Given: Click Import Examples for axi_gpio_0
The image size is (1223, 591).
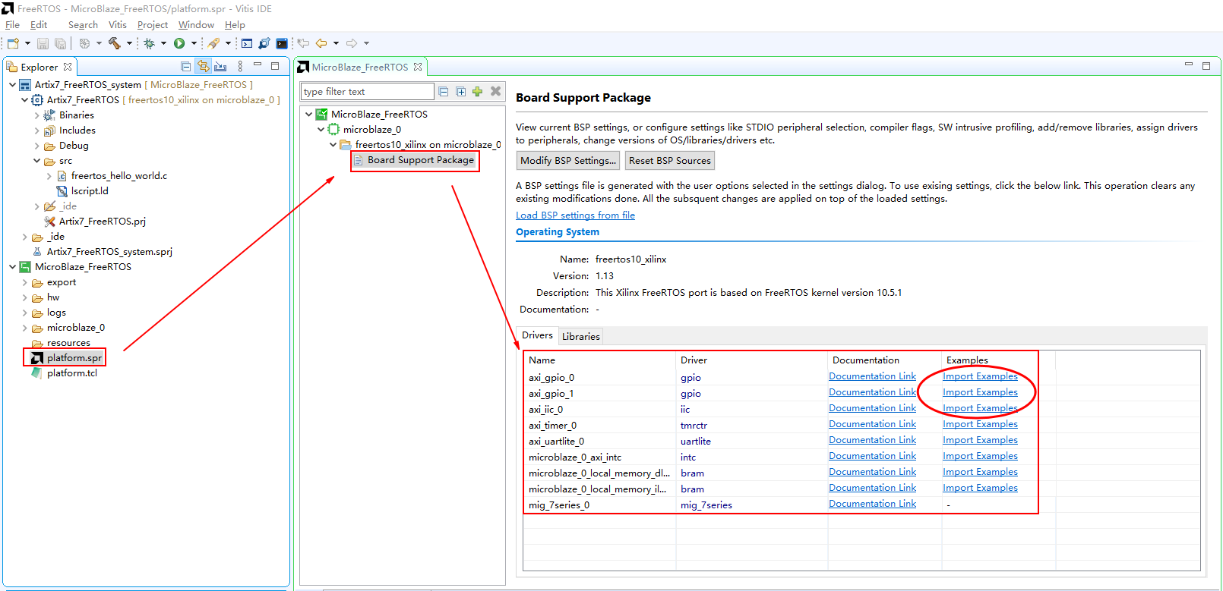Looking at the screenshot, I should pyautogui.click(x=980, y=376).
